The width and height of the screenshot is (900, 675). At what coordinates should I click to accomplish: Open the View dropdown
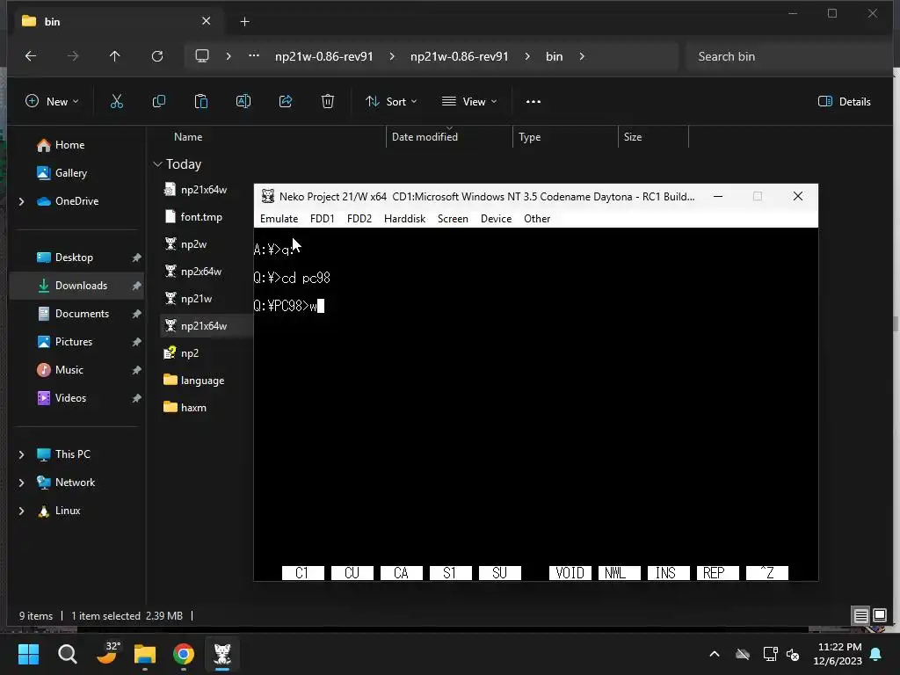(x=469, y=102)
